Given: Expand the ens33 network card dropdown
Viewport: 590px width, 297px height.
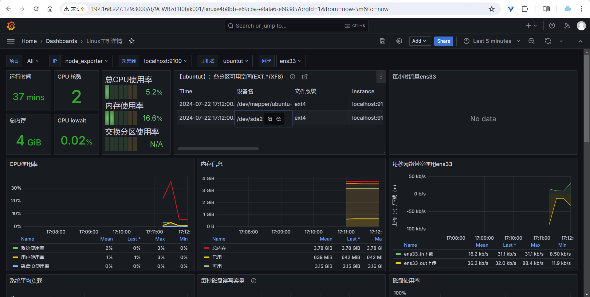Looking at the screenshot, I should coord(290,61).
